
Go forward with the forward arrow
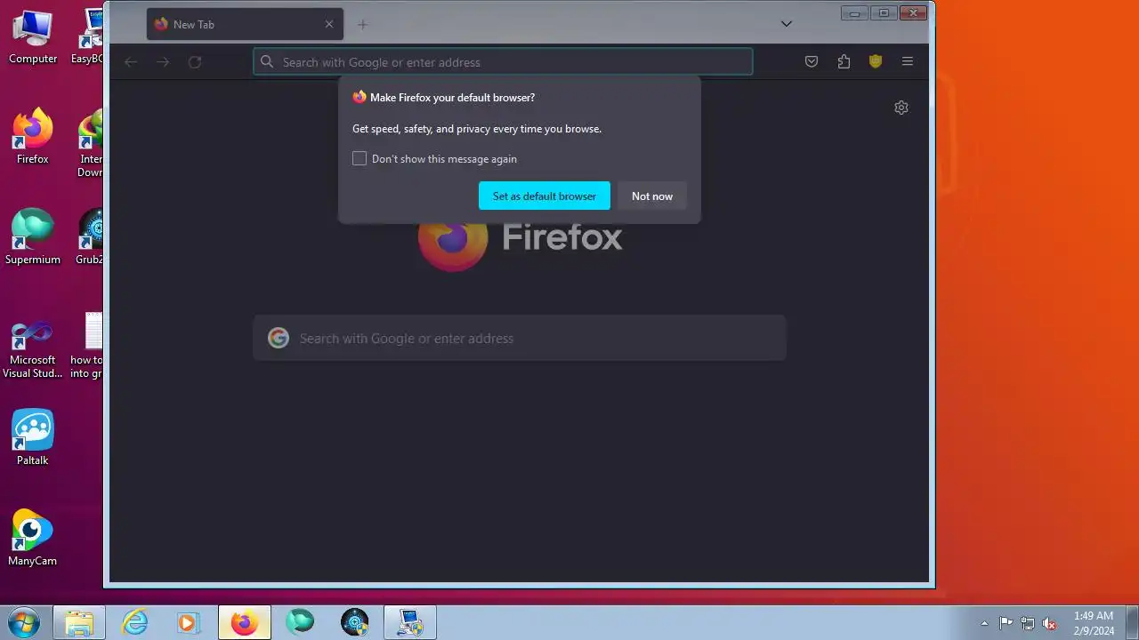click(x=163, y=61)
